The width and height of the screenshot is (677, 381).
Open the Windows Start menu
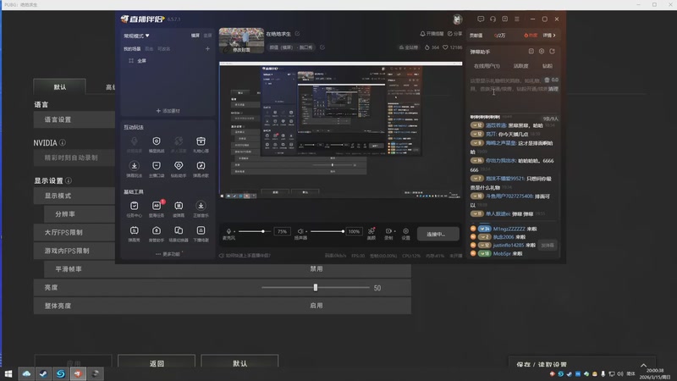[x=8, y=373]
